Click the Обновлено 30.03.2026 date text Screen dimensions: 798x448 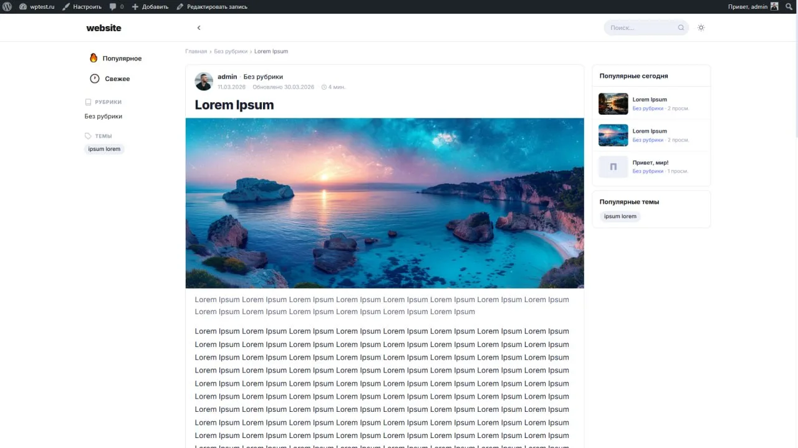coord(284,87)
